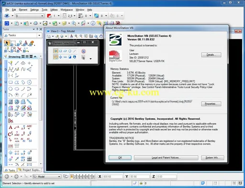Toggle Add method in Element Selection
Image resolution: width=245 pixels, height=188 pixels.
60,57
